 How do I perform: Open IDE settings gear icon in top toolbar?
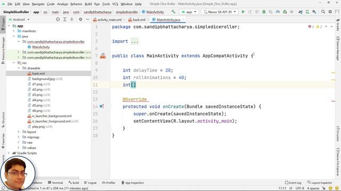pyautogui.click(x=330, y=12)
